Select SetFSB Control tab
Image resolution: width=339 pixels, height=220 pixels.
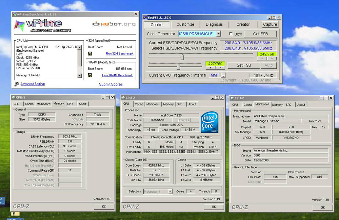157,25
